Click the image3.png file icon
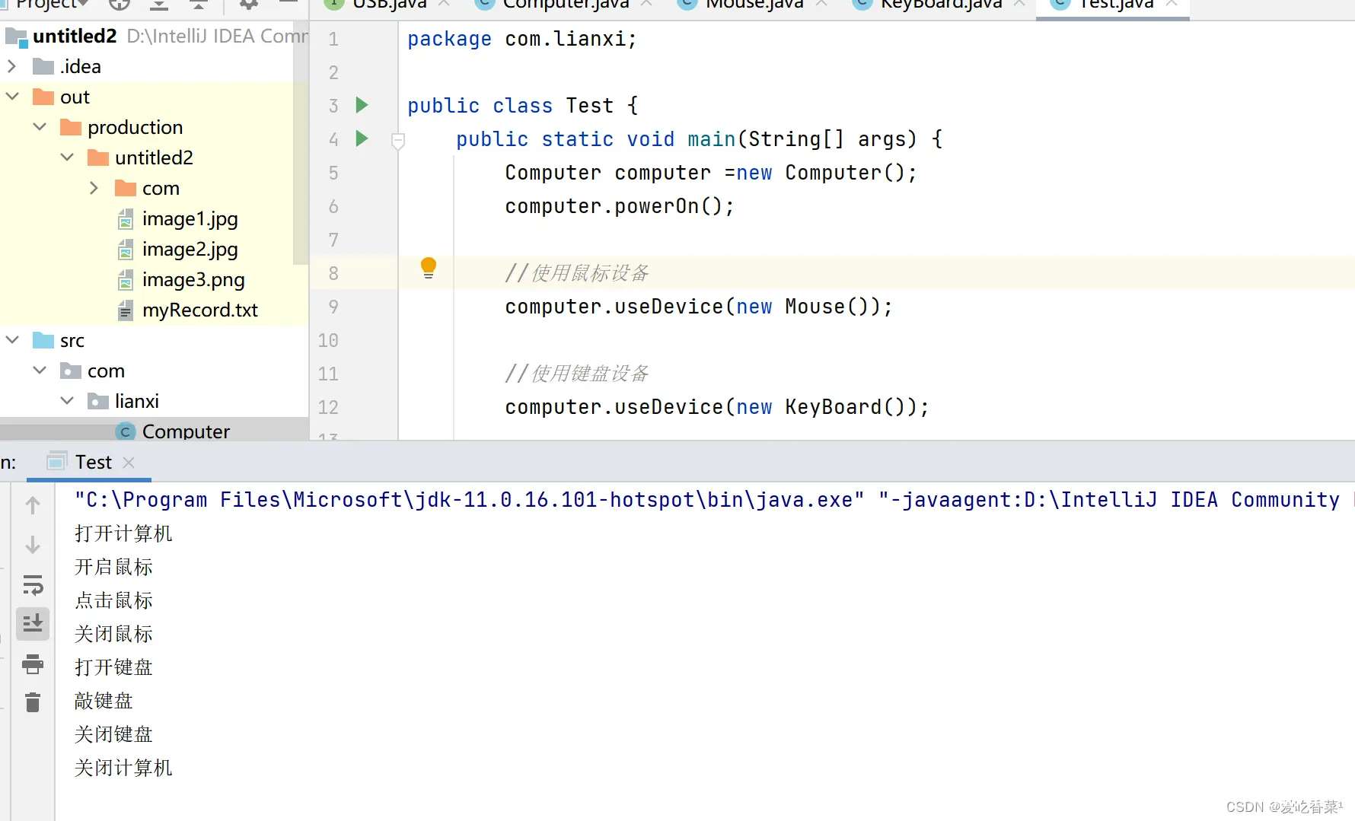Viewport: 1355px width, 821px height. 126,280
